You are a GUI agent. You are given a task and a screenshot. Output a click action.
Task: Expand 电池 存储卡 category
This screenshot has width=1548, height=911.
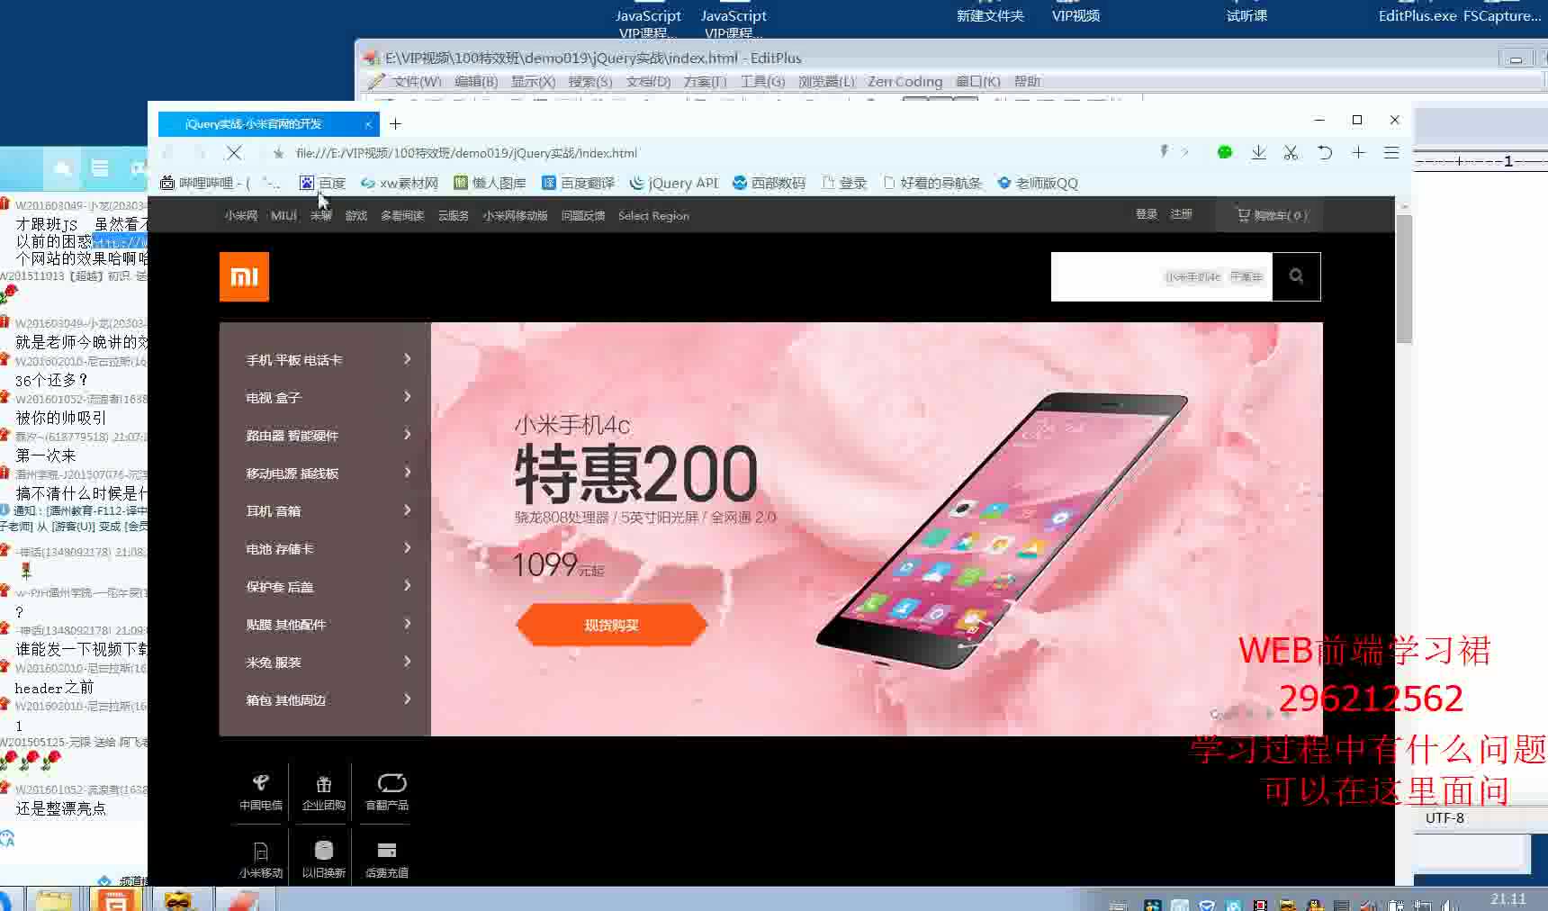(x=325, y=549)
